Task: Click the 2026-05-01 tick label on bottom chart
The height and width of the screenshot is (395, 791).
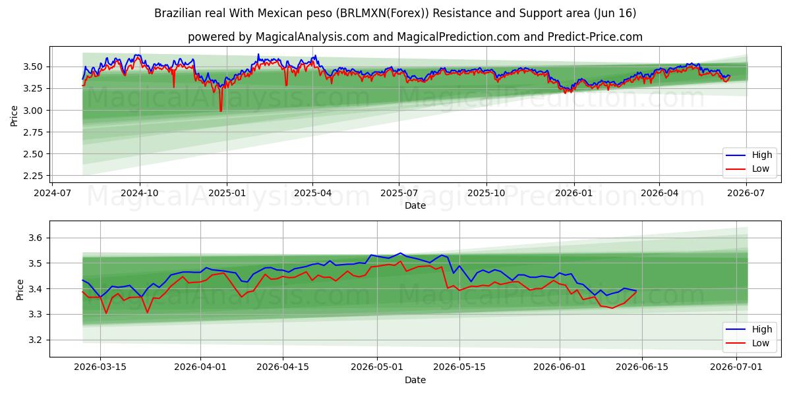Action: tap(377, 368)
